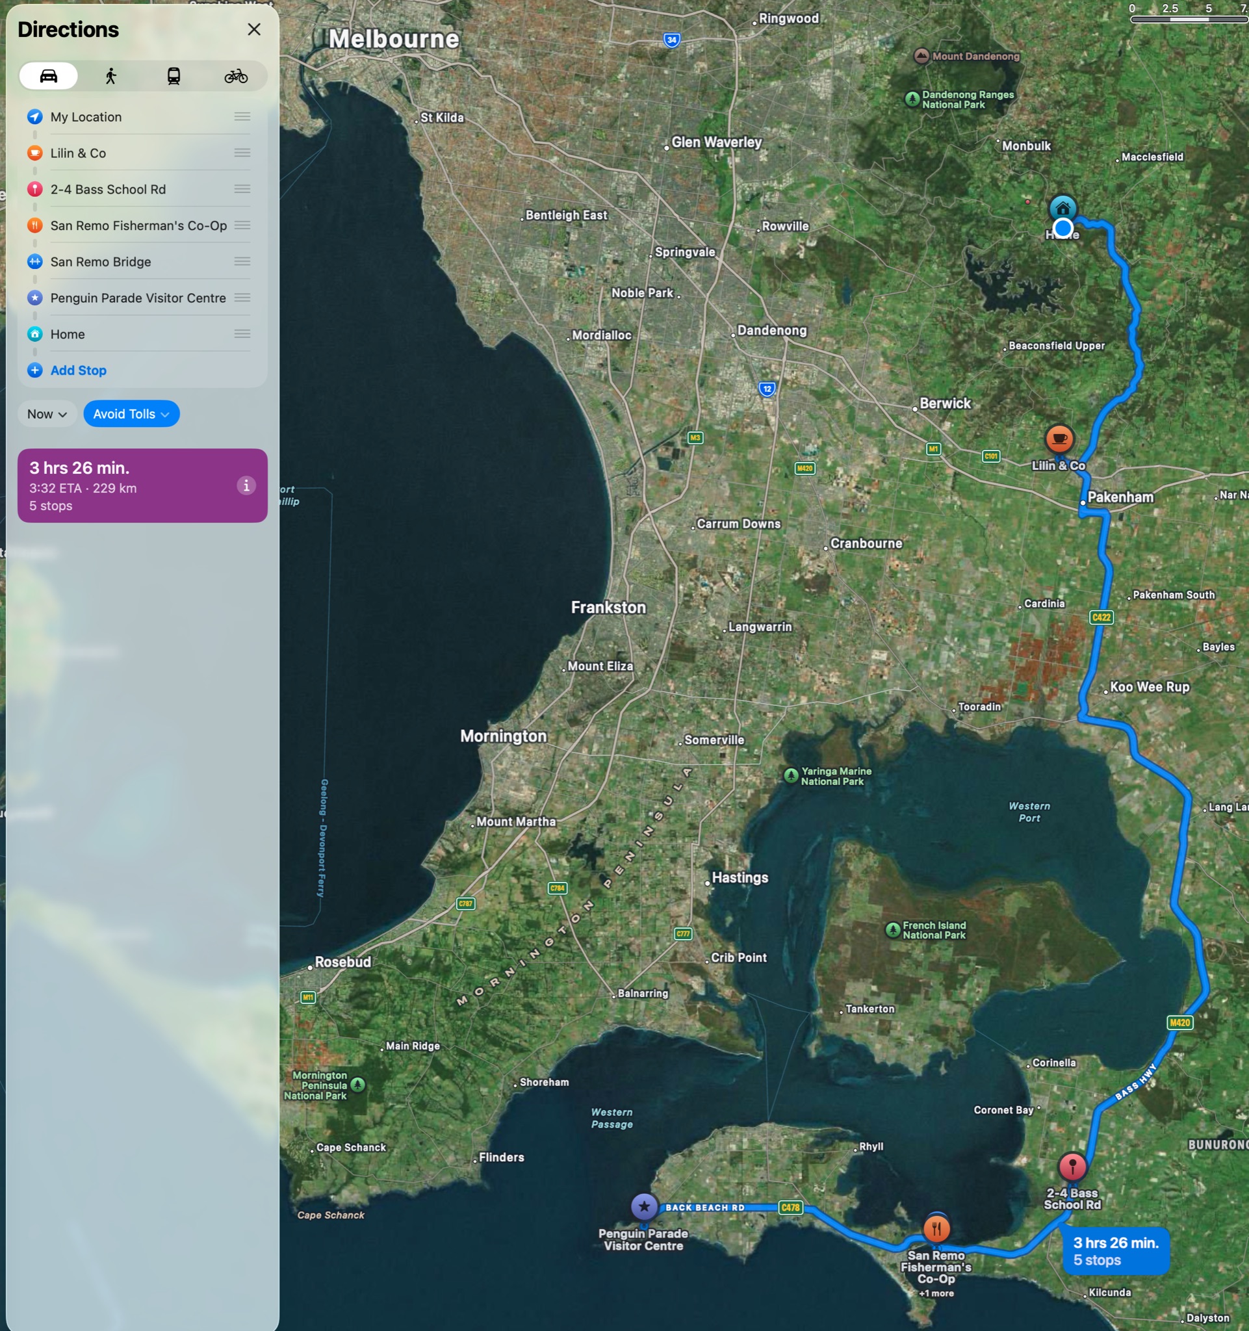This screenshot has width=1249, height=1331.
Task: Grab reorder handle for Lilin & Co
Action: [242, 153]
